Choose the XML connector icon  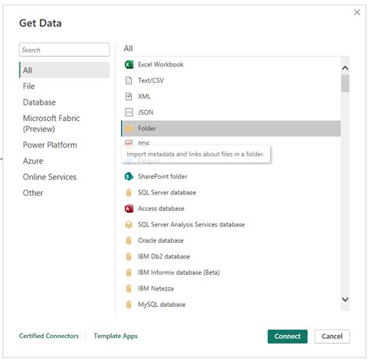[129, 97]
